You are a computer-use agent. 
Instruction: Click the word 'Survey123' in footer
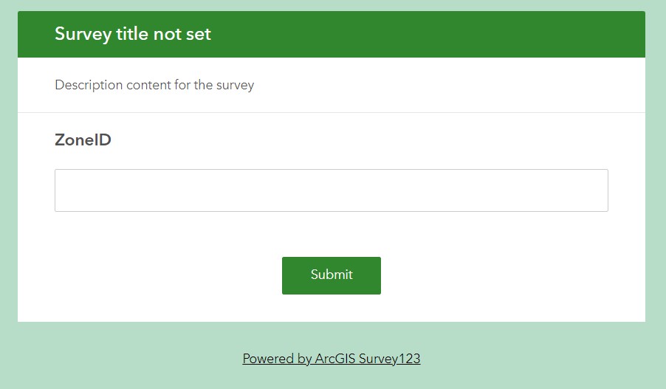pyautogui.click(x=389, y=359)
